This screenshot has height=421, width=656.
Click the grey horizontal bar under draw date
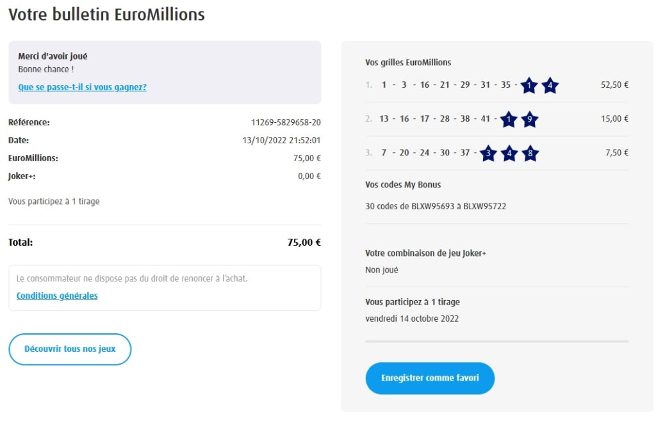496,342
